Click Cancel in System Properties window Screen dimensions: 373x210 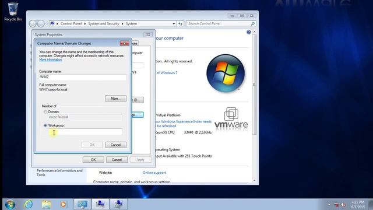[x=117, y=160]
